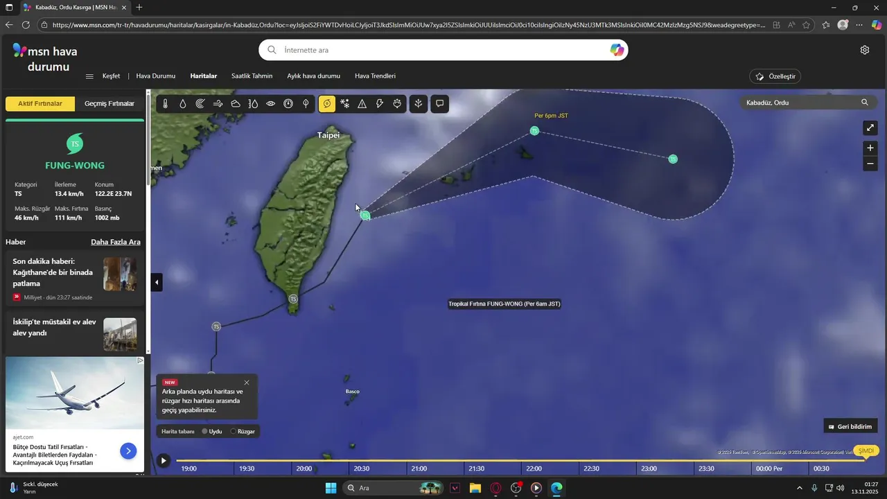887x499 pixels.
Task: Jump to 19:30 on the timeline
Action: tap(246, 469)
